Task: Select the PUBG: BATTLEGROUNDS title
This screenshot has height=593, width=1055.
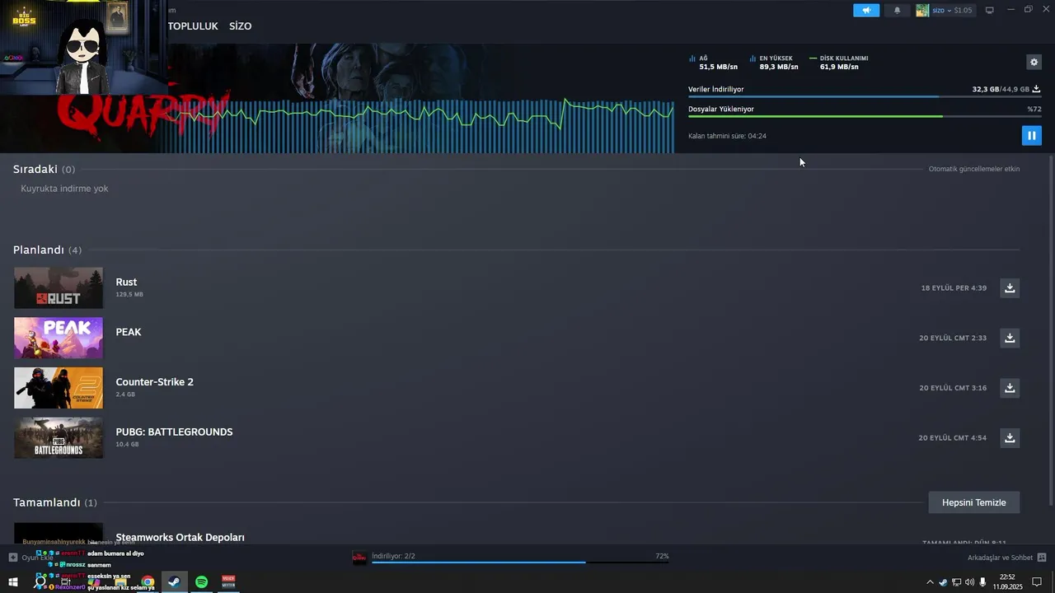Action: [x=174, y=432]
